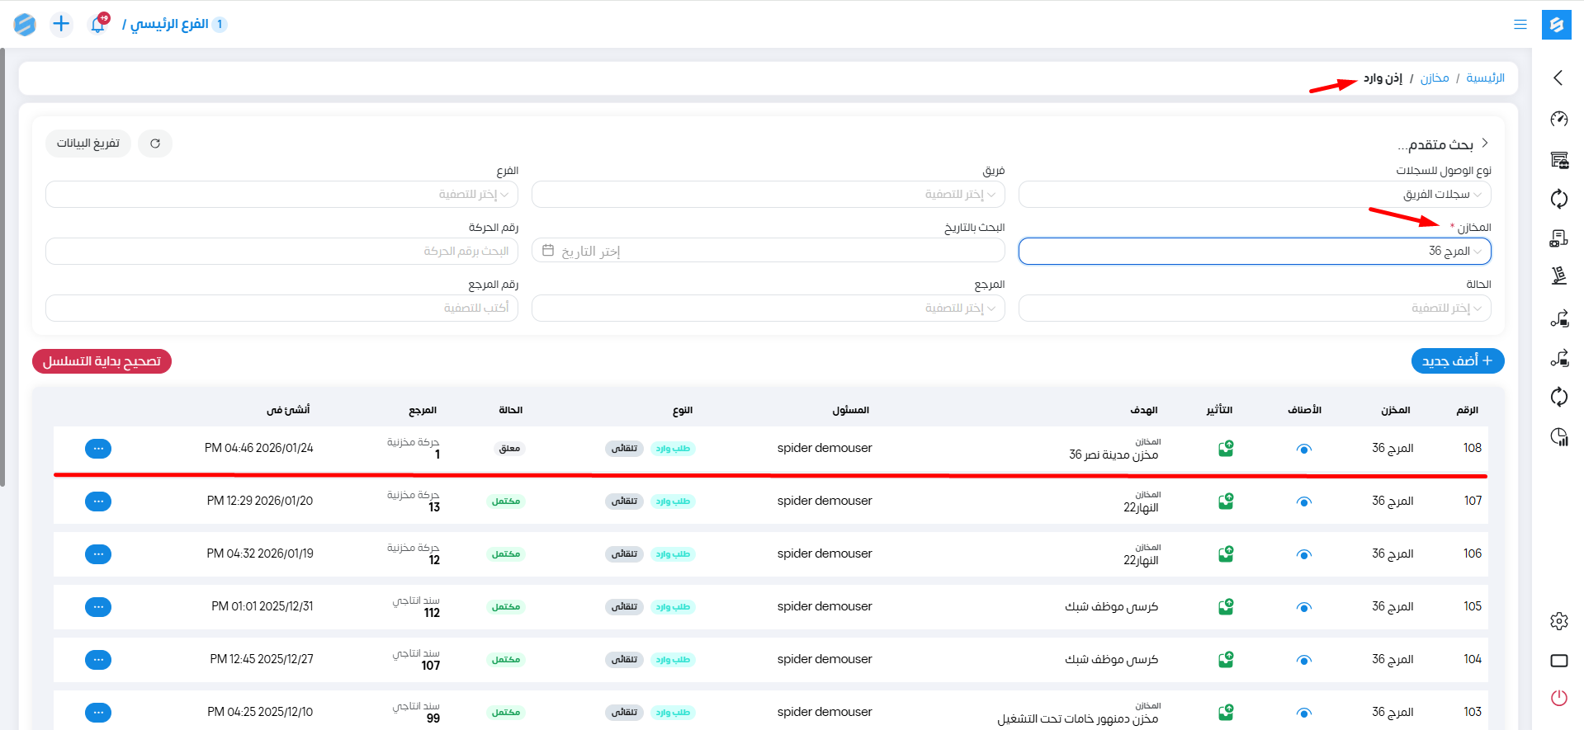The width and height of the screenshot is (1584, 730).
Task: Open the hand truck icon in sidebar
Action: (1558, 238)
